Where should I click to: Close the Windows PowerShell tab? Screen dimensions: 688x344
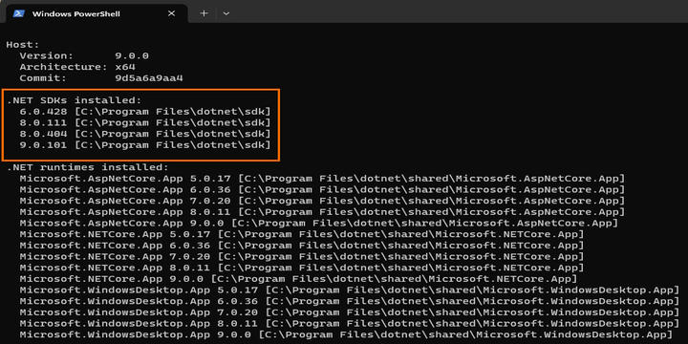pos(172,13)
